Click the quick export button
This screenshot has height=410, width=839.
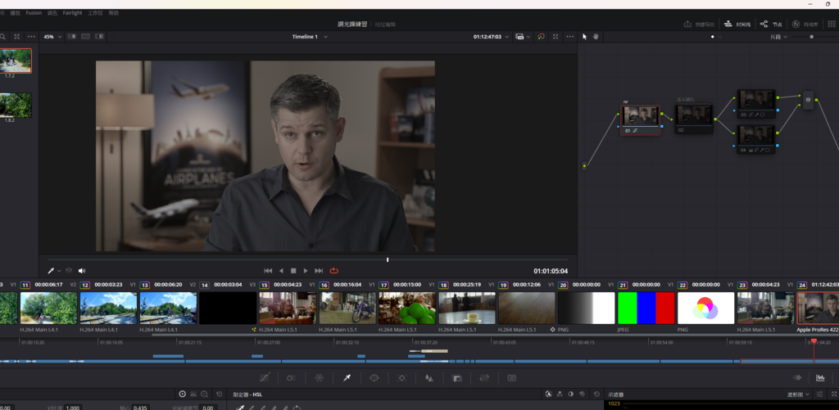(x=700, y=24)
